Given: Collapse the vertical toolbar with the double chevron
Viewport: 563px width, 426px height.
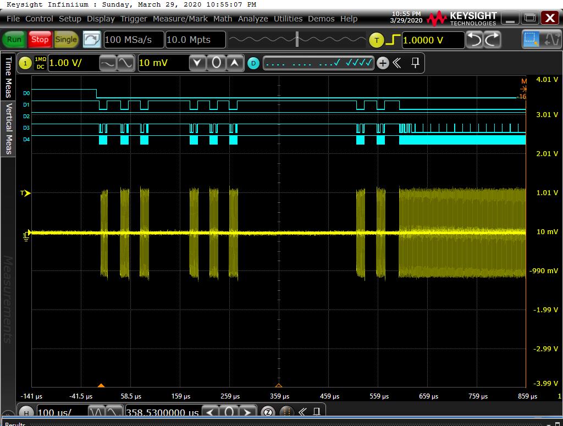Looking at the screenshot, I should [x=397, y=63].
